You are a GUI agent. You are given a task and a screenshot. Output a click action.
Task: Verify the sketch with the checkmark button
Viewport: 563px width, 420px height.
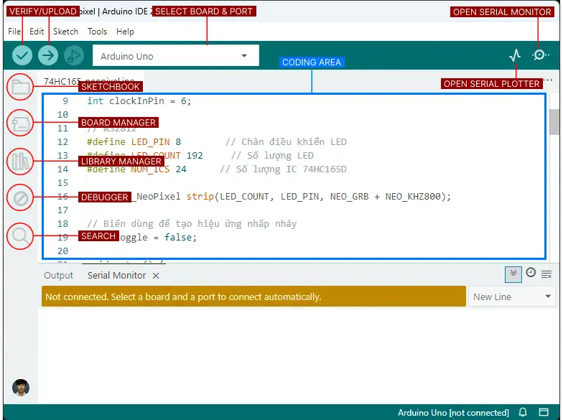pyautogui.click(x=22, y=55)
